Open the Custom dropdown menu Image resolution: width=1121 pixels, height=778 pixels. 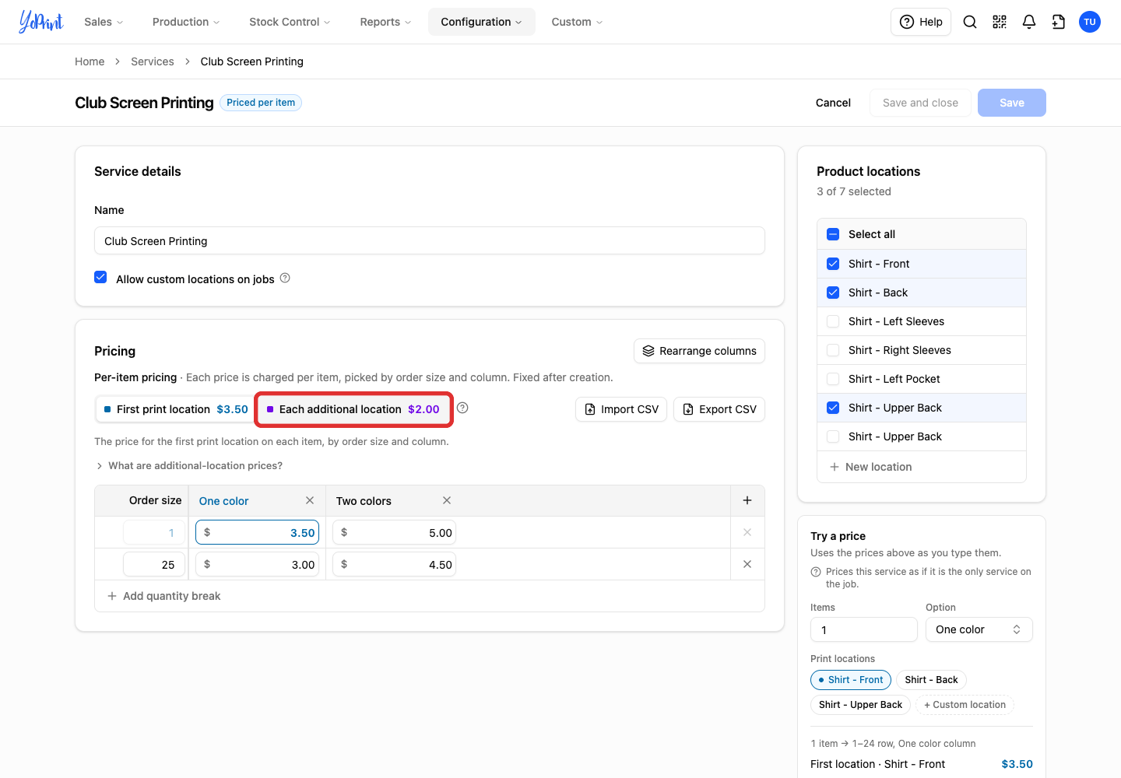click(x=577, y=22)
